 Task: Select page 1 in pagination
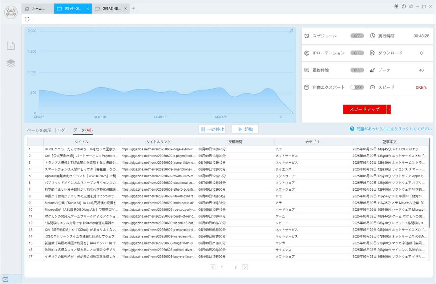tap(222, 267)
